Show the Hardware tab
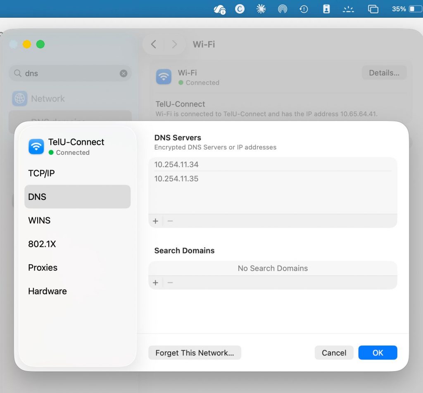Viewport: 423px width, 393px height. (77, 291)
